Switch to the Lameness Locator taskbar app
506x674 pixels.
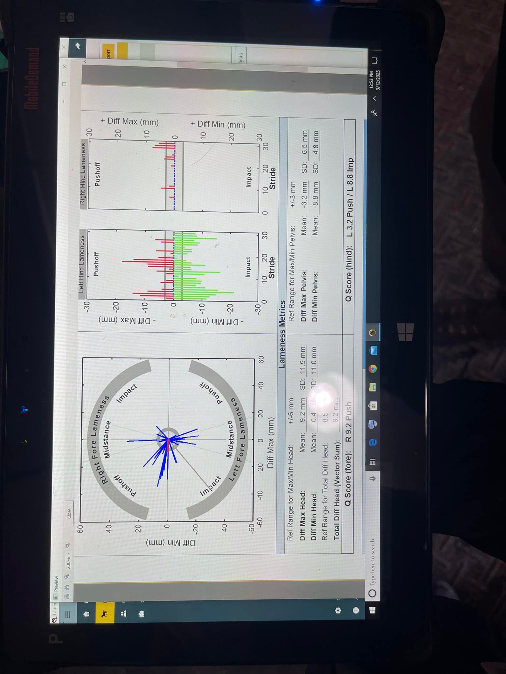pos(373,333)
